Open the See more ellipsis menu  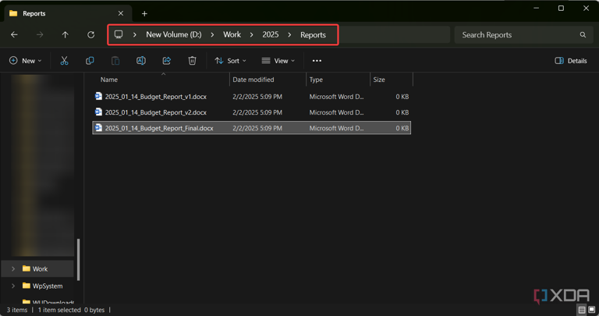317,61
